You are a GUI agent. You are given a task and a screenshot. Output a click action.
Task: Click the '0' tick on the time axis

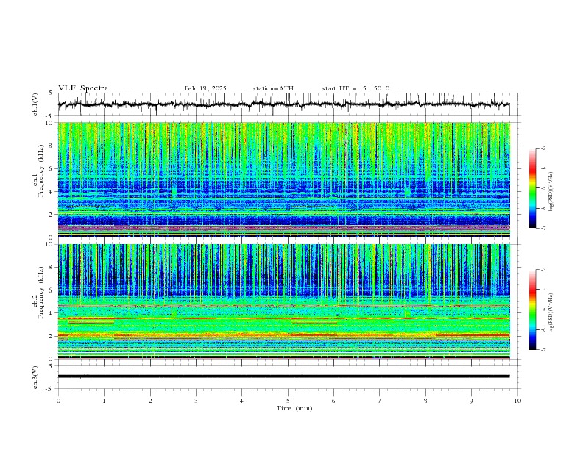coord(58,401)
